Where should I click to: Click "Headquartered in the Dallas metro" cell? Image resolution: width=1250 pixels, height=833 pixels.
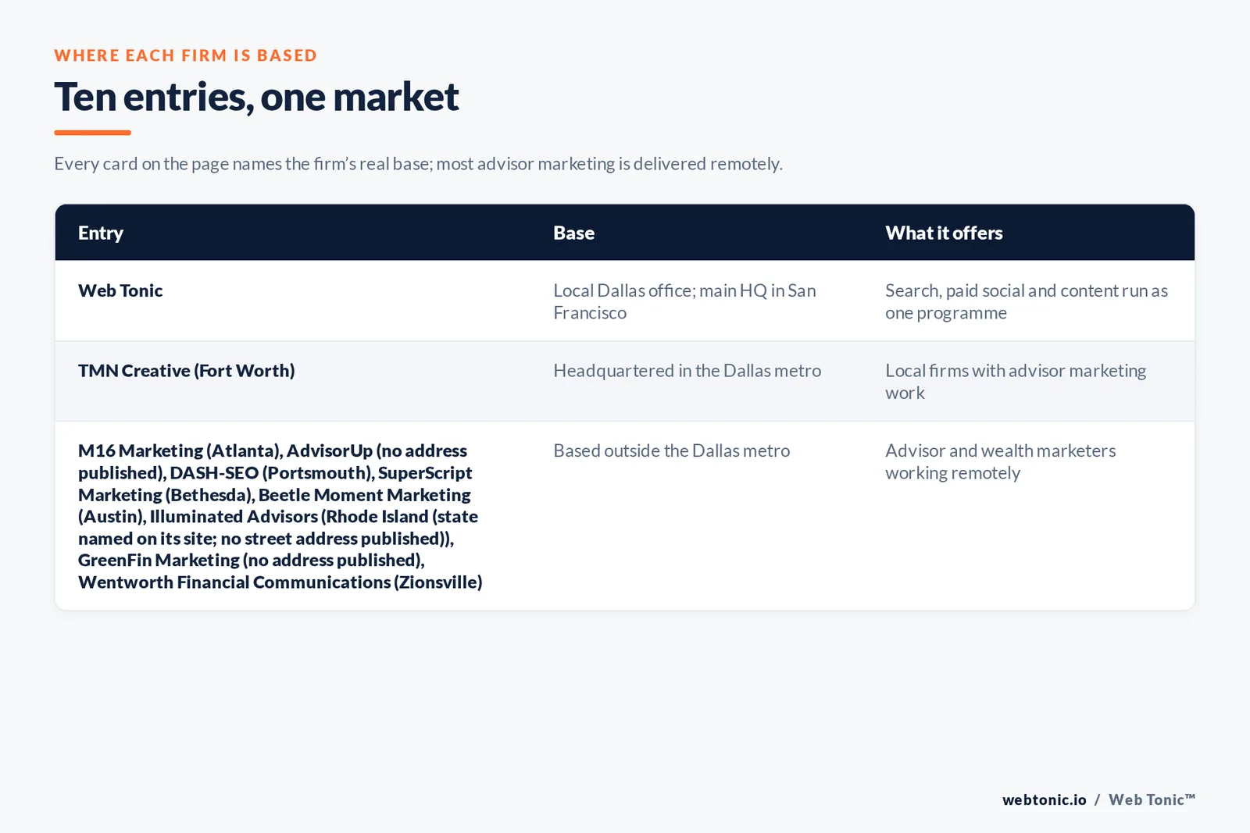(x=687, y=371)
